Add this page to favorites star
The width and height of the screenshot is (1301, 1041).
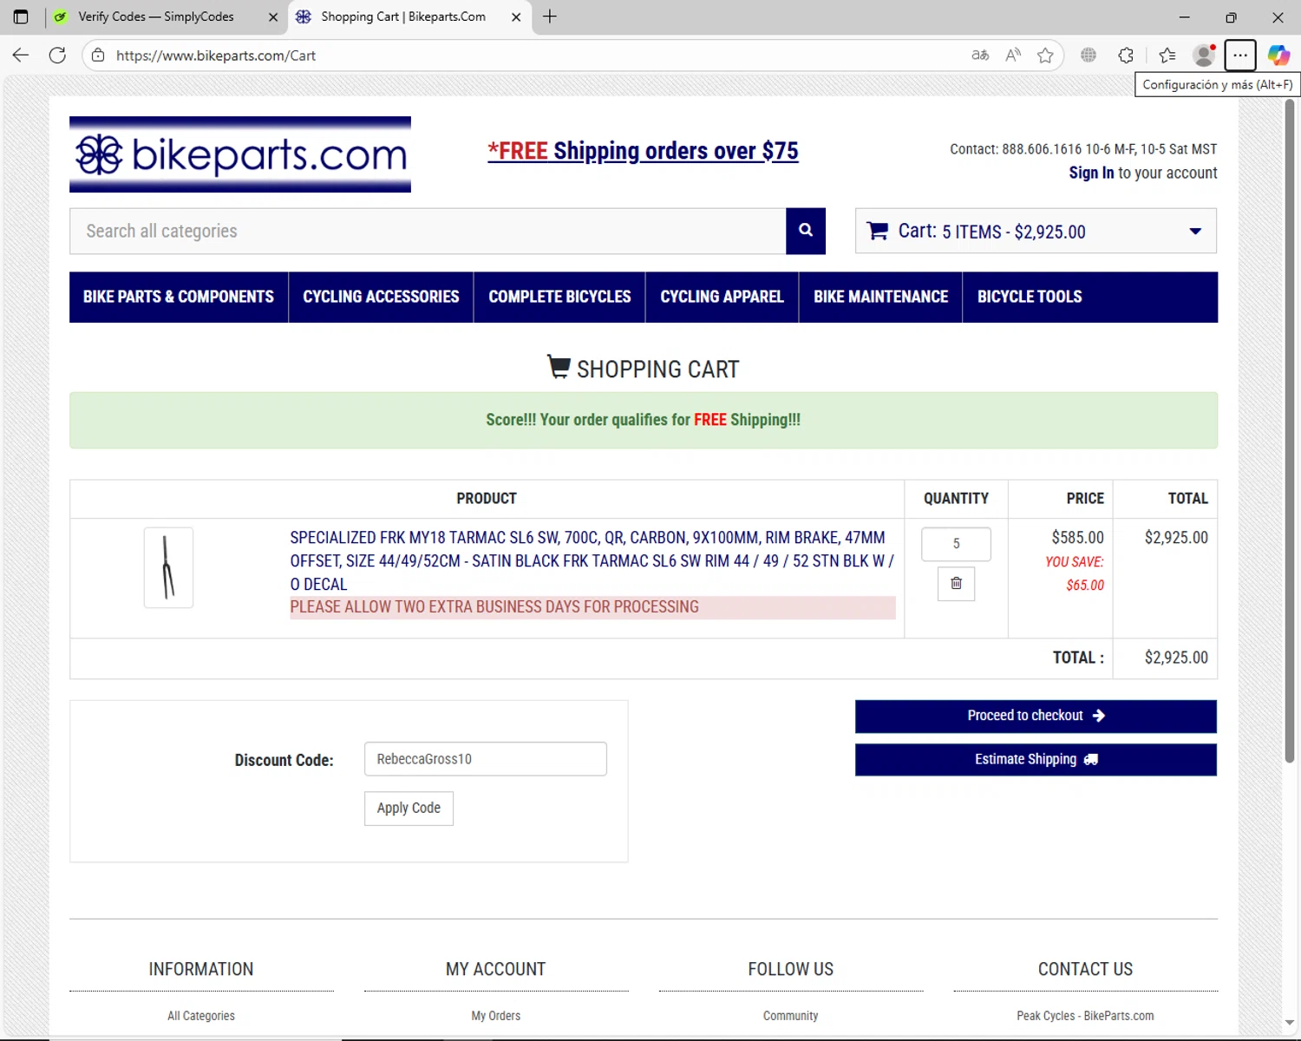(x=1045, y=56)
